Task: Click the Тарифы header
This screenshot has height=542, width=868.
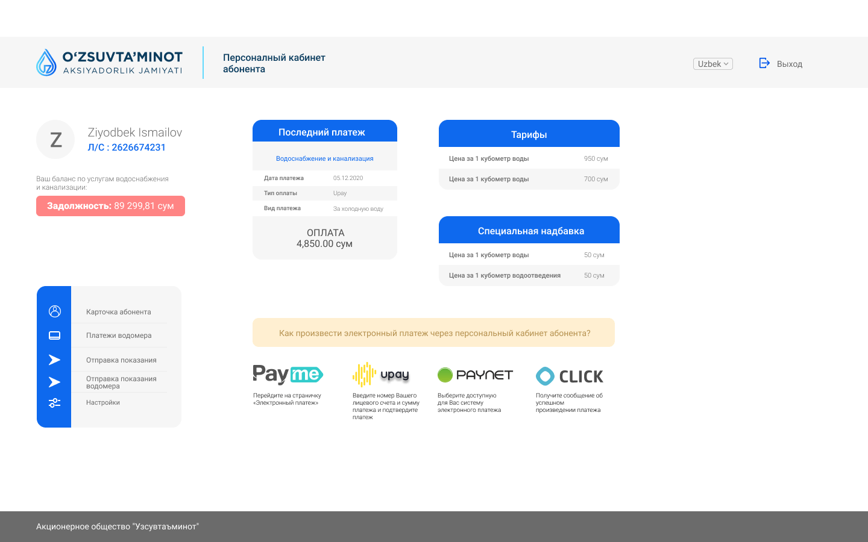Action: tap(529, 134)
